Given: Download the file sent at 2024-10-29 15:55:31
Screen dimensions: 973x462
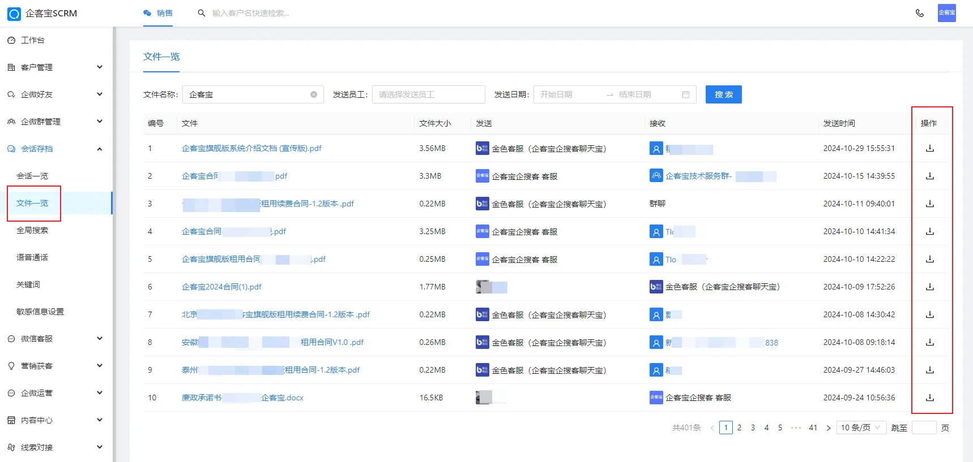Looking at the screenshot, I should [929, 148].
